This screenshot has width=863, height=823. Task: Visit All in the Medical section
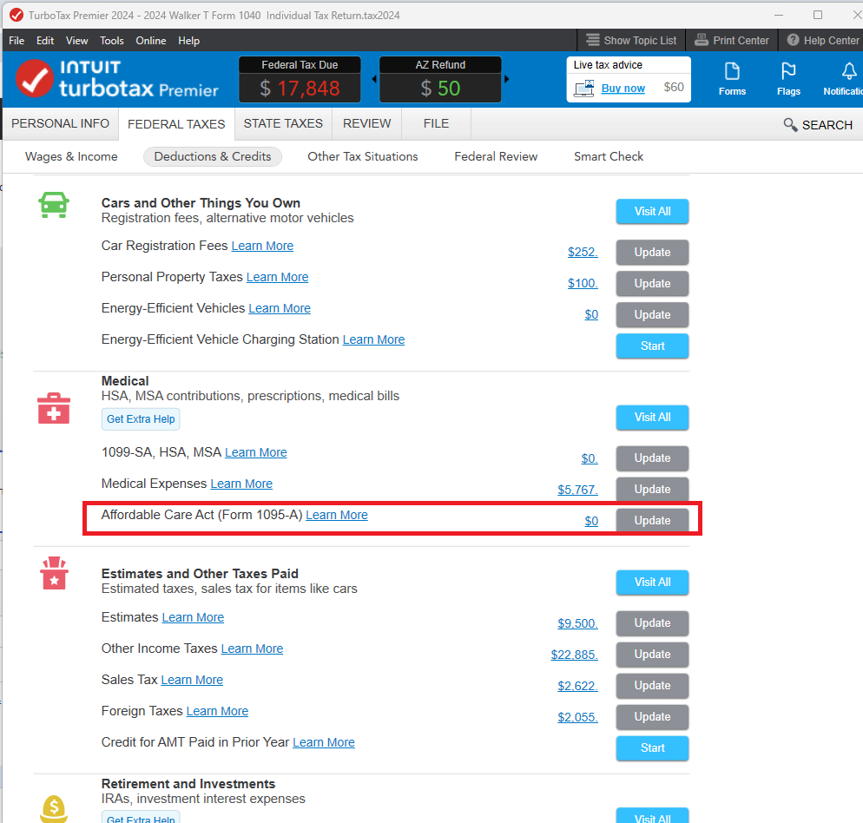(652, 418)
